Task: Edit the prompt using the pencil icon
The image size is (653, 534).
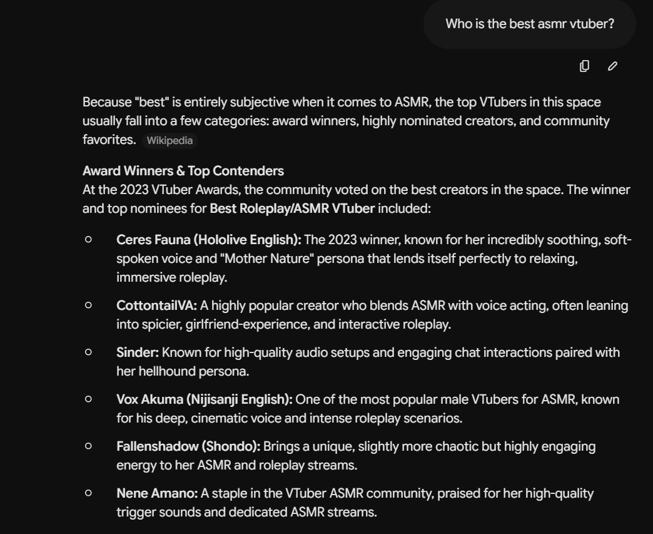Action: [612, 66]
